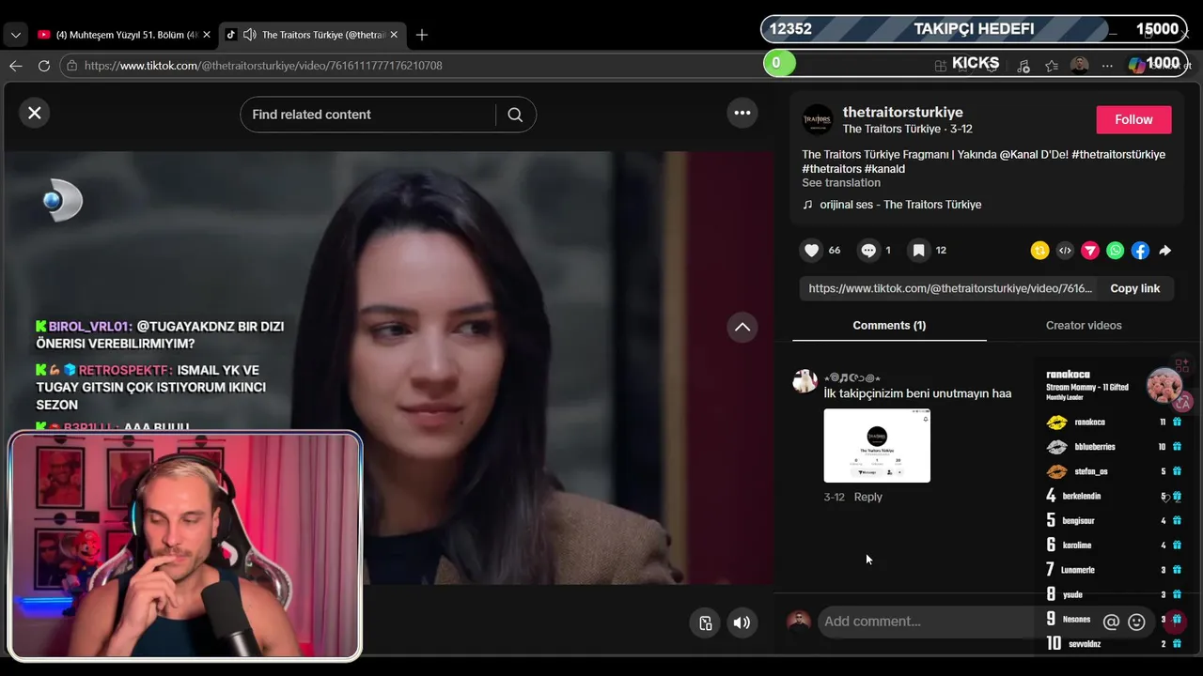Image resolution: width=1203 pixels, height=676 pixels.
Task: View site information lock icon
Action: click(71, 66)
